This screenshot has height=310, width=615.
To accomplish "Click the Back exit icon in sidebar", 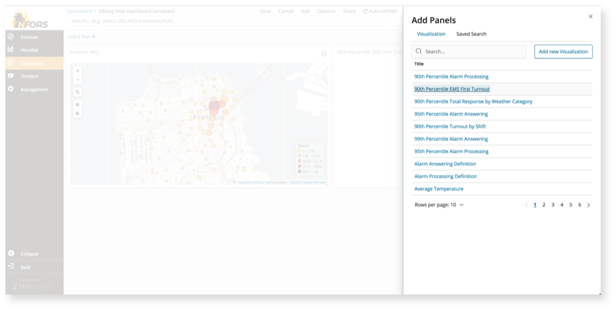I will pyautogui.click(x=11, y=267).
